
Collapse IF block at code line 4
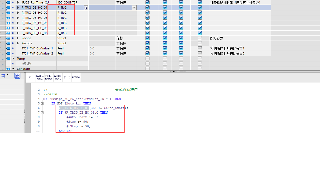click(x=42, y=99)
